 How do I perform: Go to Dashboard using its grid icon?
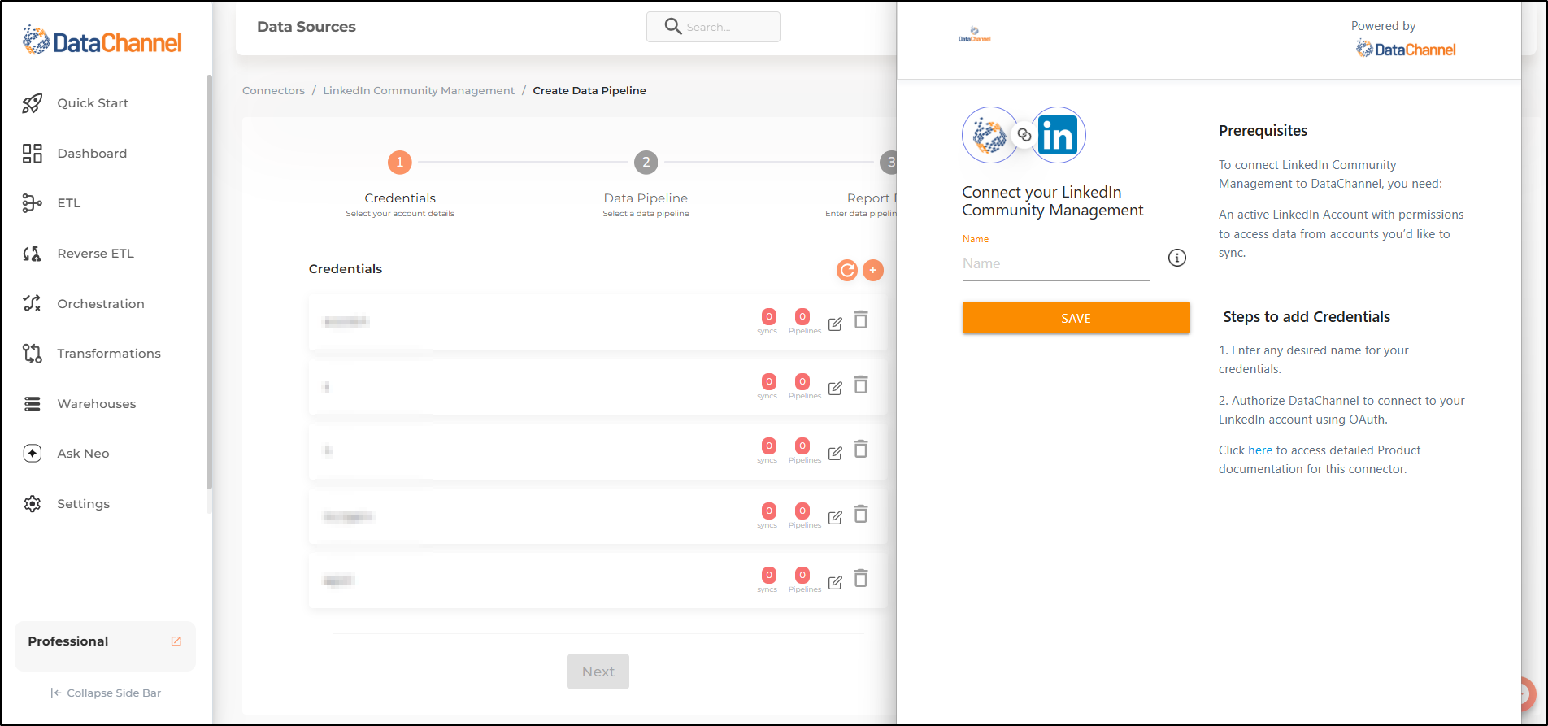point(33,154)
